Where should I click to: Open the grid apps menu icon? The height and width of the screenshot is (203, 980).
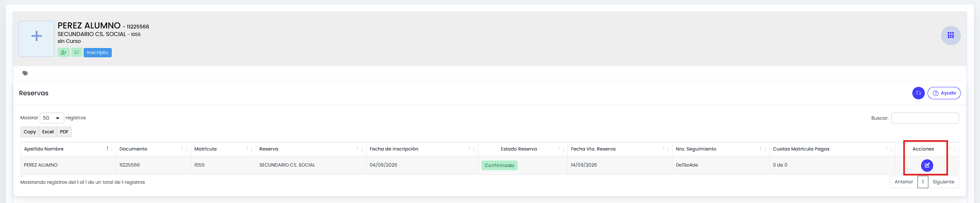pos(951,36)
